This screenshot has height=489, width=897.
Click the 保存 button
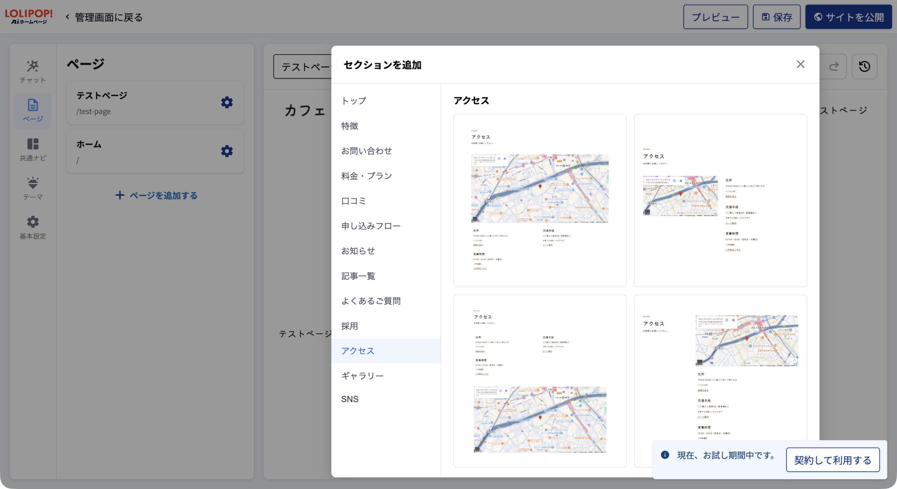coord(776,17)
